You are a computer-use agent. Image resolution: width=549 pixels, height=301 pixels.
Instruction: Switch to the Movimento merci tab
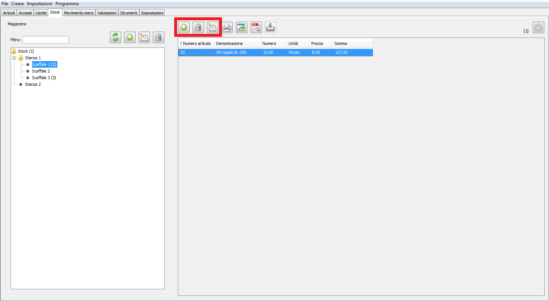coord(79,13)
